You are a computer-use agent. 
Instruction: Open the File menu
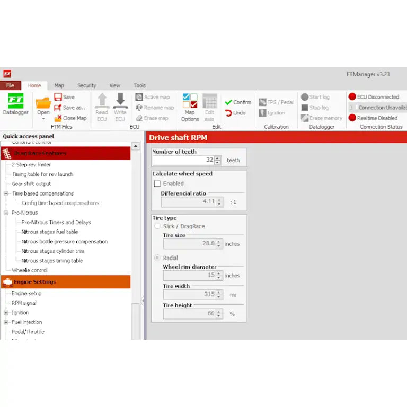click(x=10, y=85)
